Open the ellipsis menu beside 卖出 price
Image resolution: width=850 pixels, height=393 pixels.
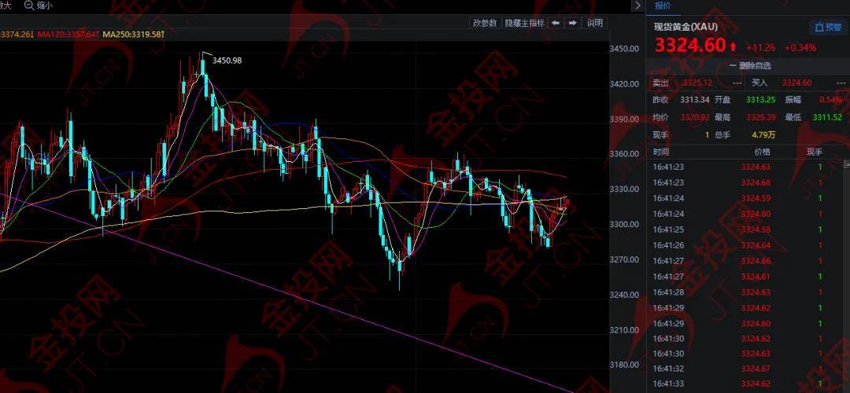click(x=737, y=83)
